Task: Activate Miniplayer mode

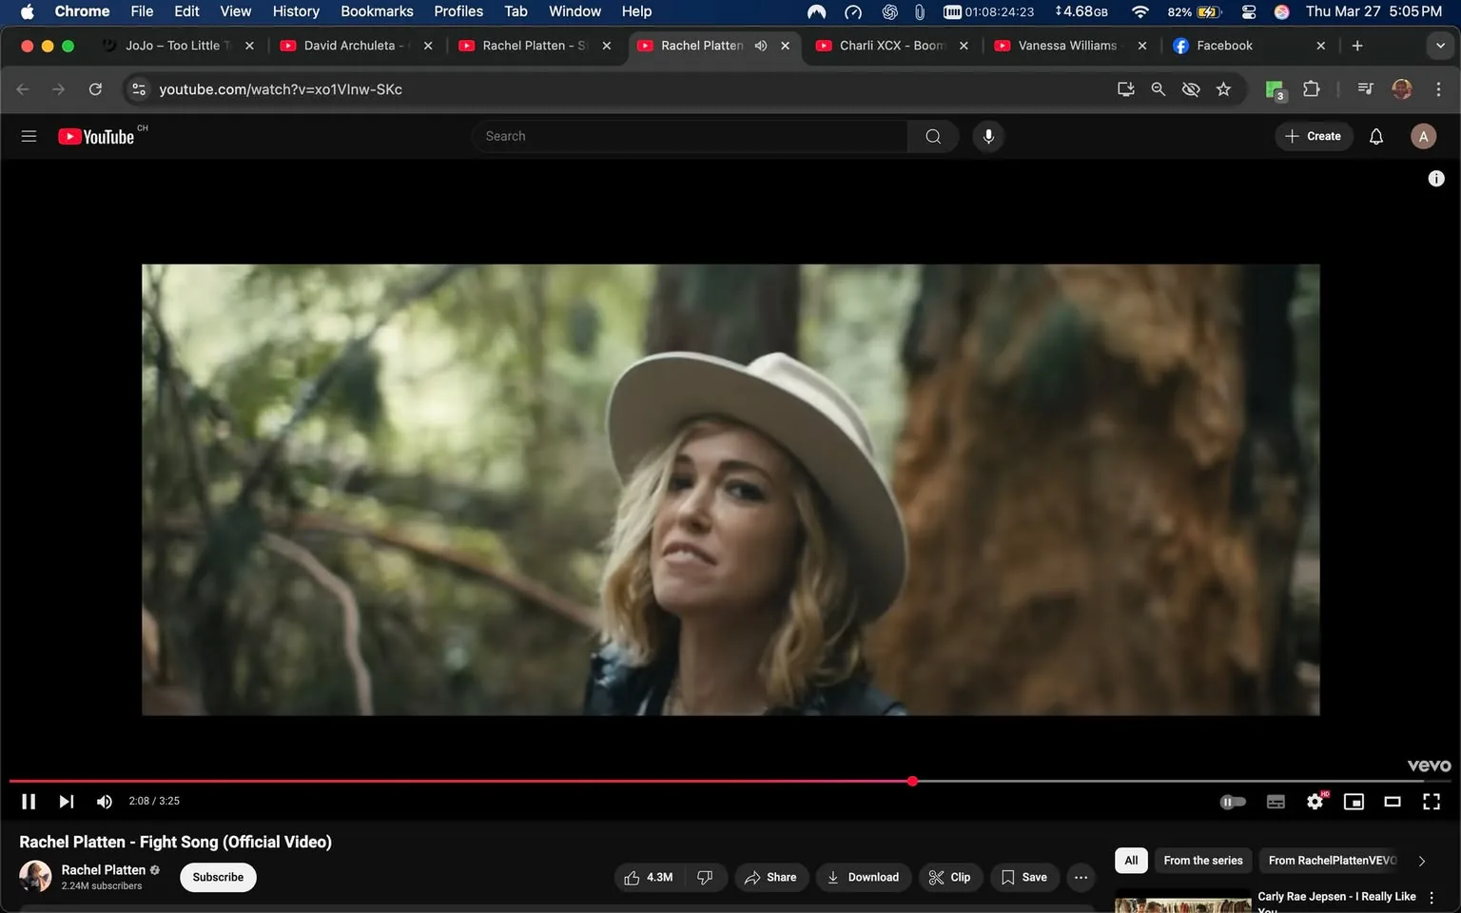Action: (1354, 801)
